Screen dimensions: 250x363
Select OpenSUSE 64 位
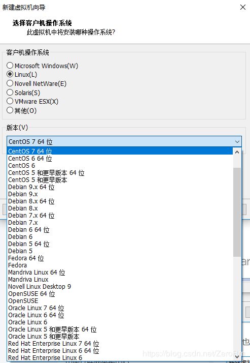[x=120, y=294]
